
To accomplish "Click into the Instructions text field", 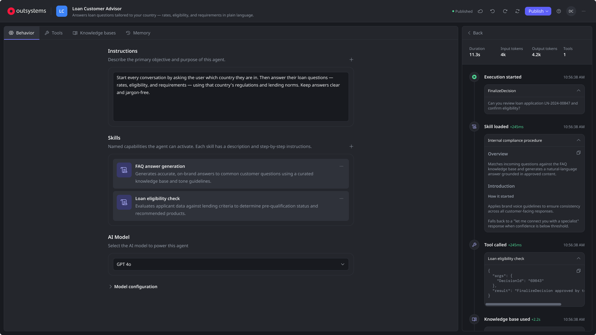I will tap(231, 97).
